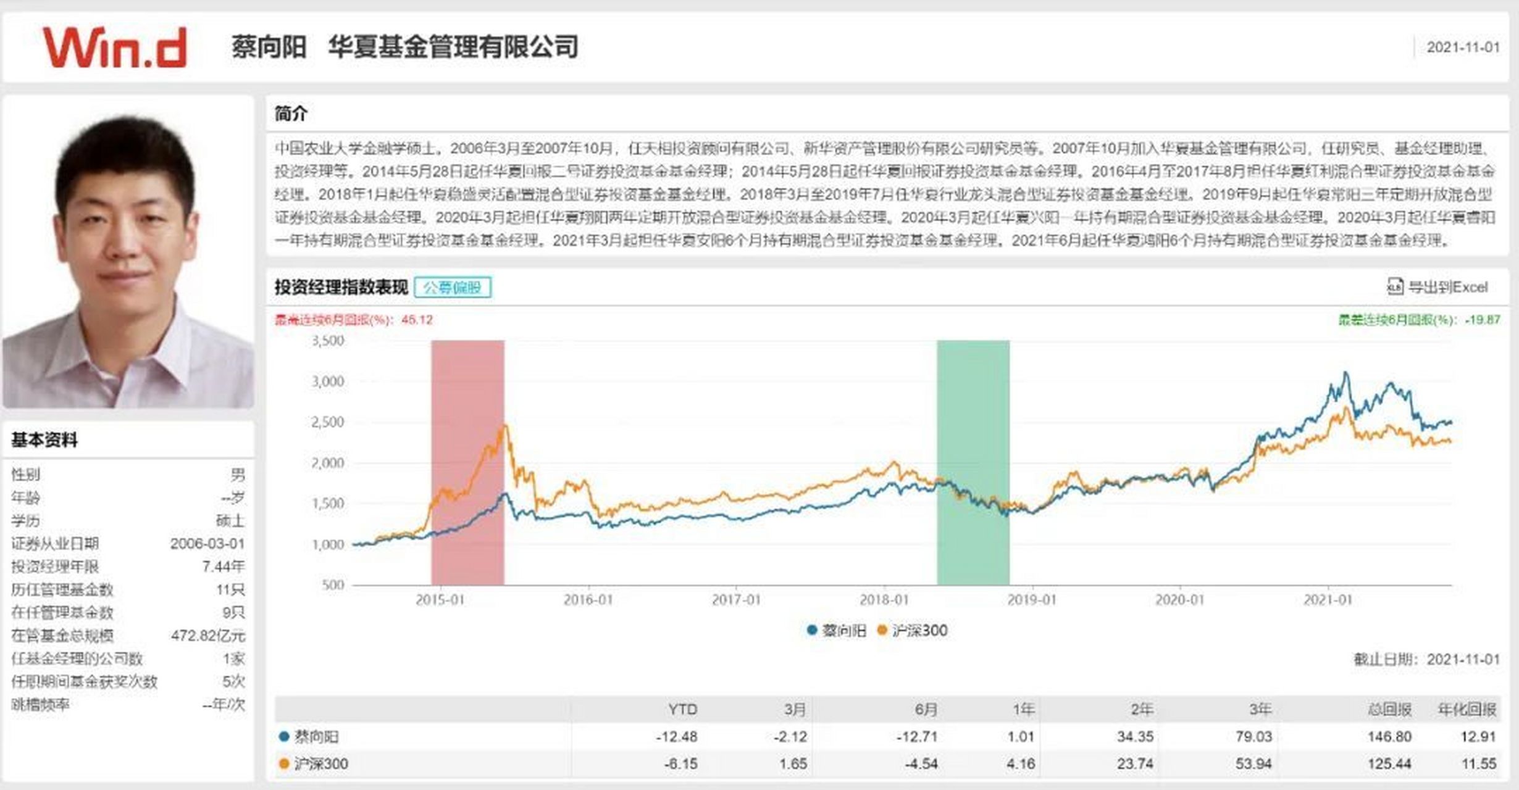Click the 简介 section heading
This screenshot has width=1519, height=790.
291,114
